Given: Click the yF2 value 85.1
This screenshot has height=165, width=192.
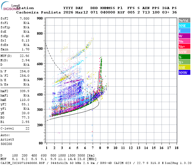Looking at the screenshot, I should (x=26, y=104).
